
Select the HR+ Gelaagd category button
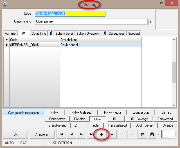pyautogui.click(x=139, y=119)
